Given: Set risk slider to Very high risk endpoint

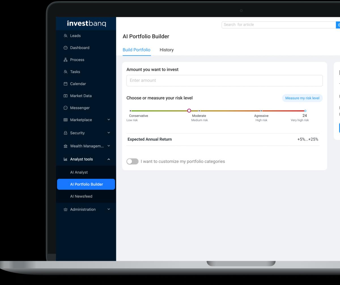Looking at the screenshot, I should click(x=305, y=111).
